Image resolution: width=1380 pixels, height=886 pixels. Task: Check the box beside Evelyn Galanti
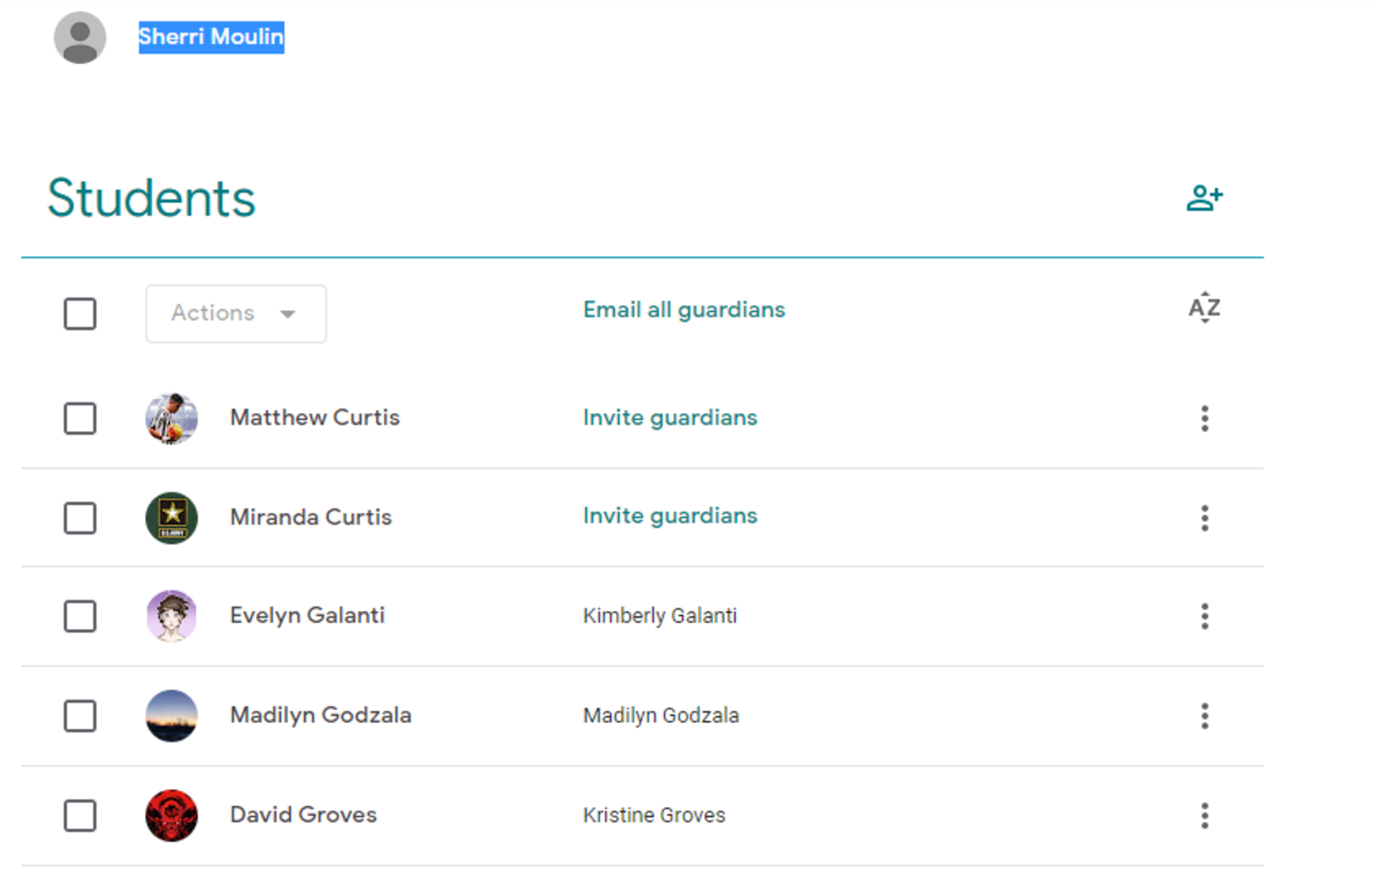click(80, 616)
